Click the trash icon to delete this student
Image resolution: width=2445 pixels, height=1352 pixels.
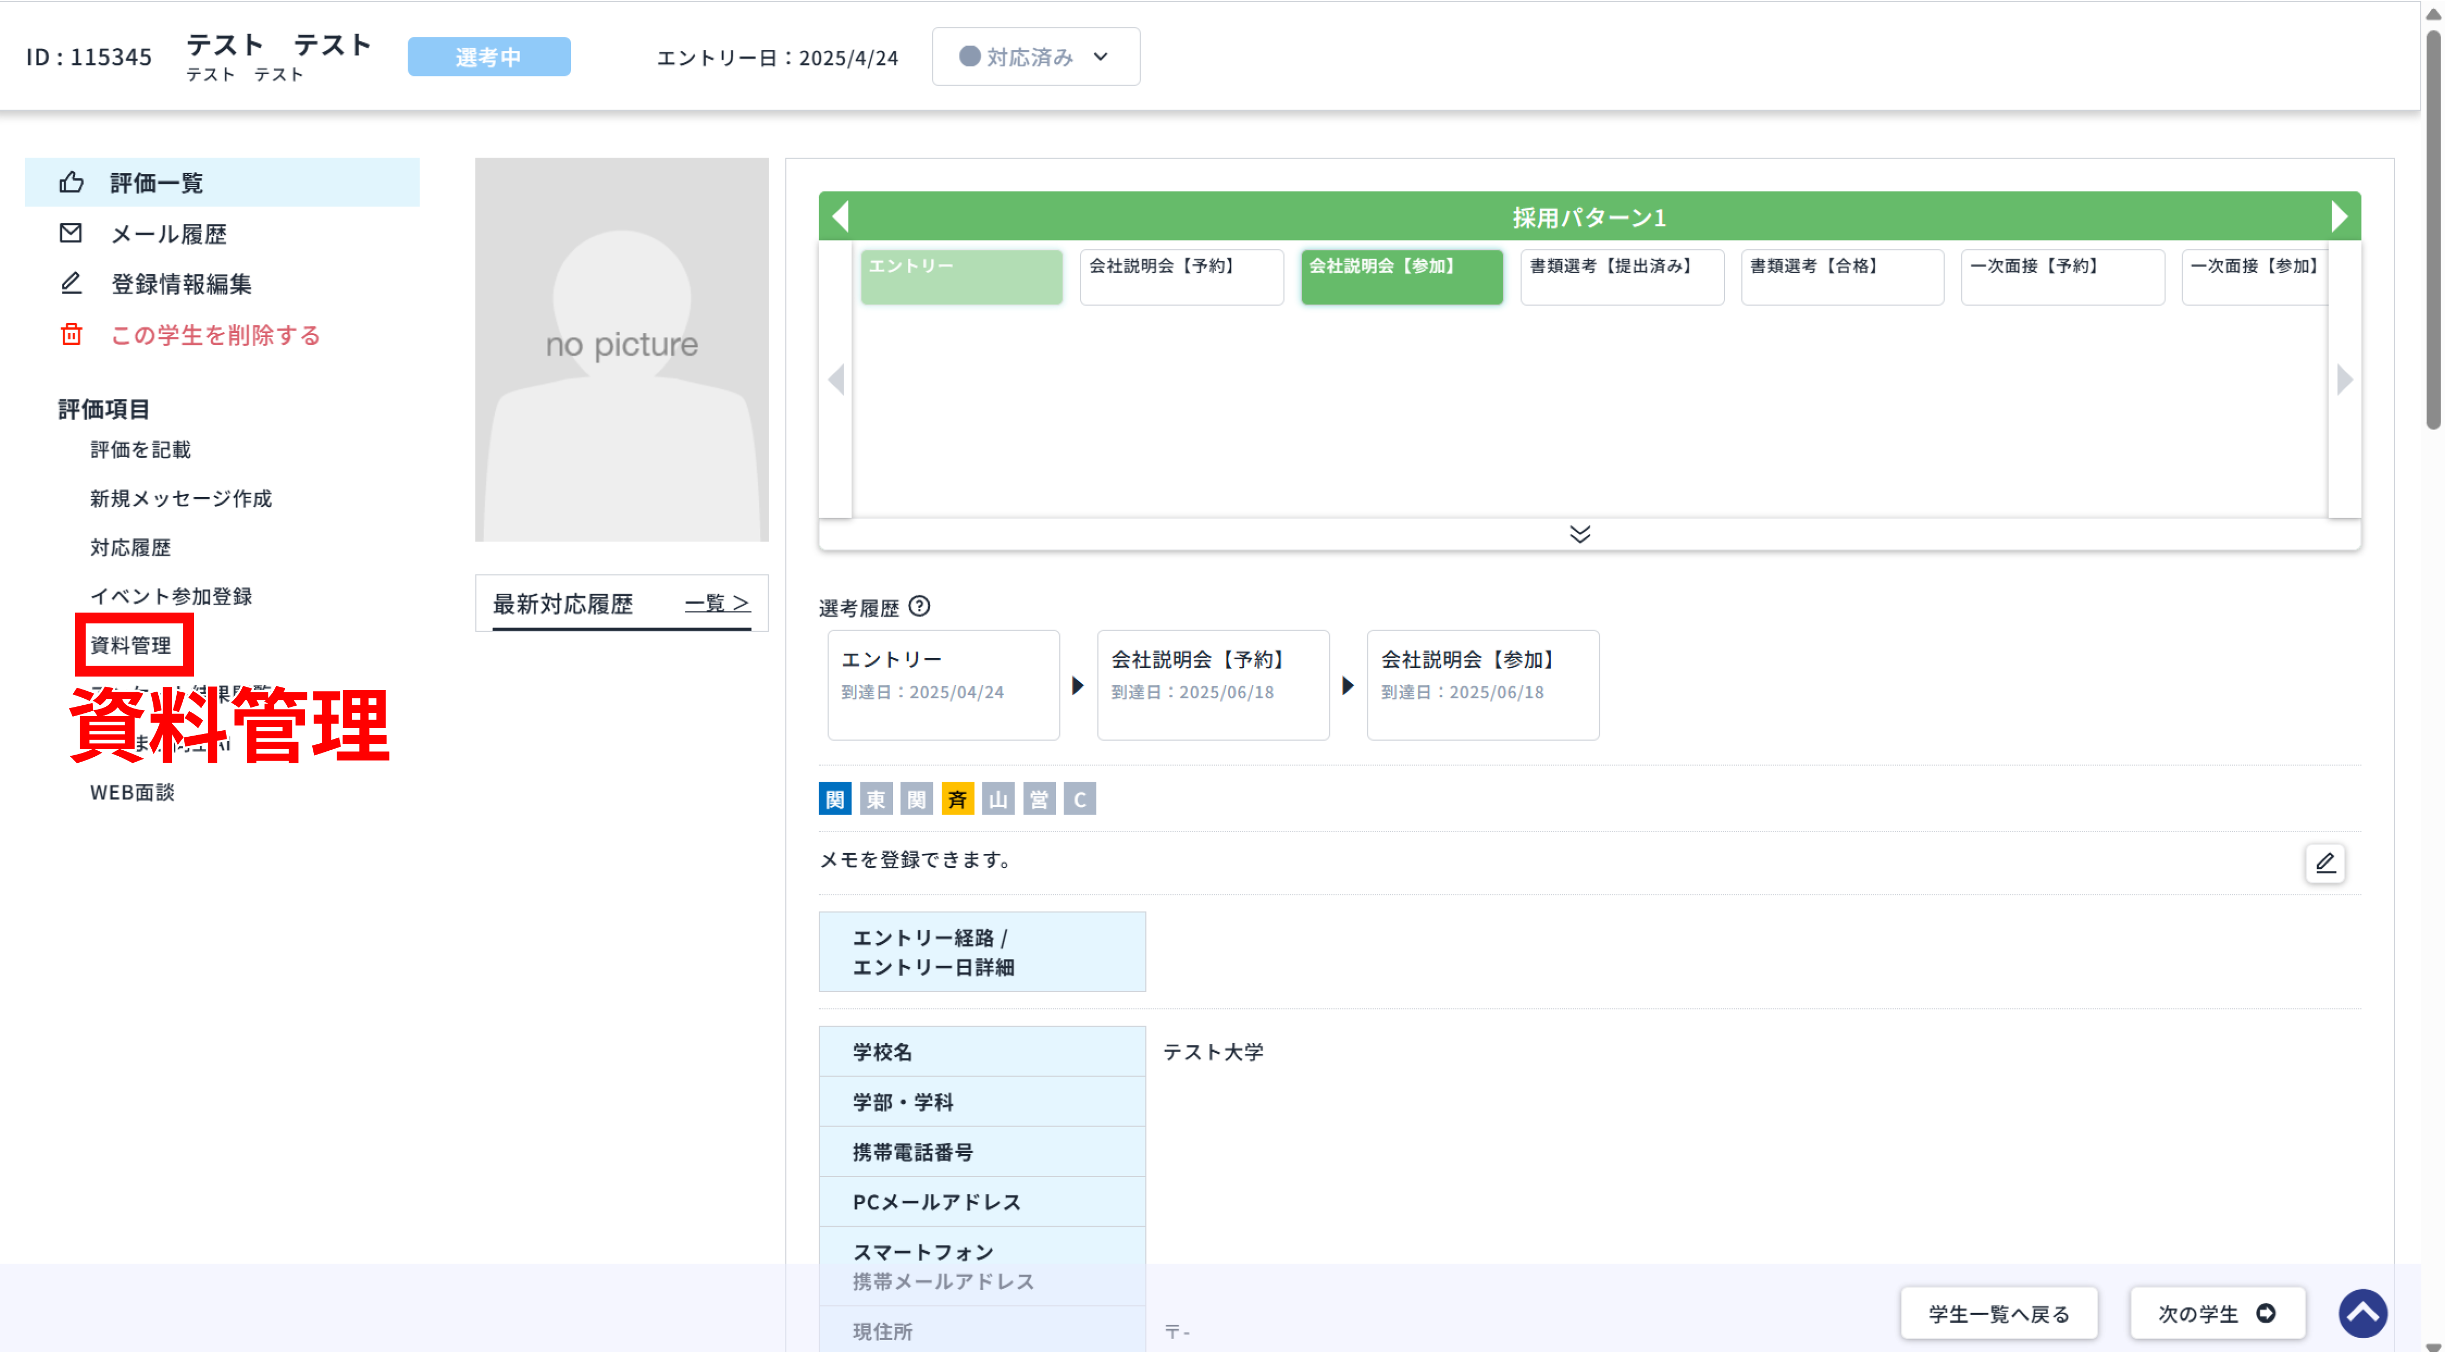point(70,334)
